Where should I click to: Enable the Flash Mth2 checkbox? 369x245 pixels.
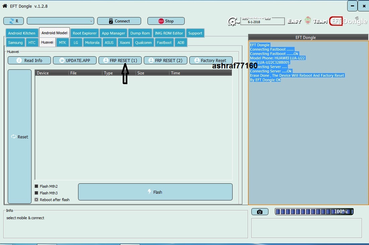point(37,186)
